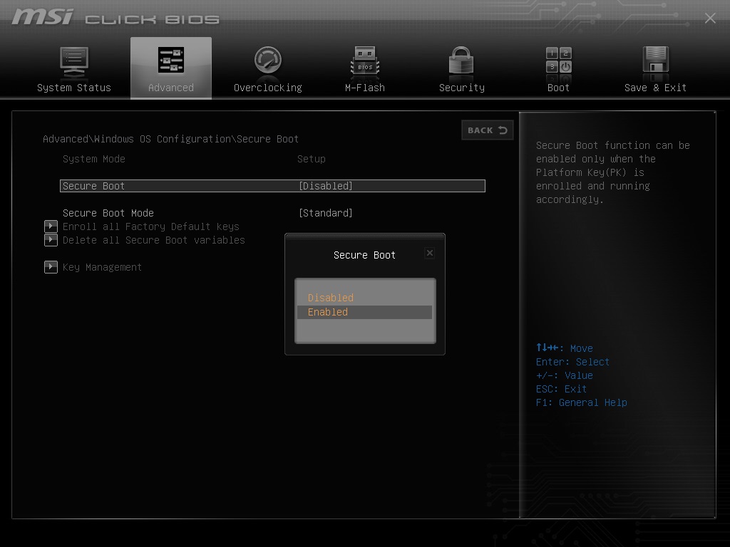Open the Secure Boot Mode [Standard] value
This screenshot has width=730, height=547.
[325, 213]
